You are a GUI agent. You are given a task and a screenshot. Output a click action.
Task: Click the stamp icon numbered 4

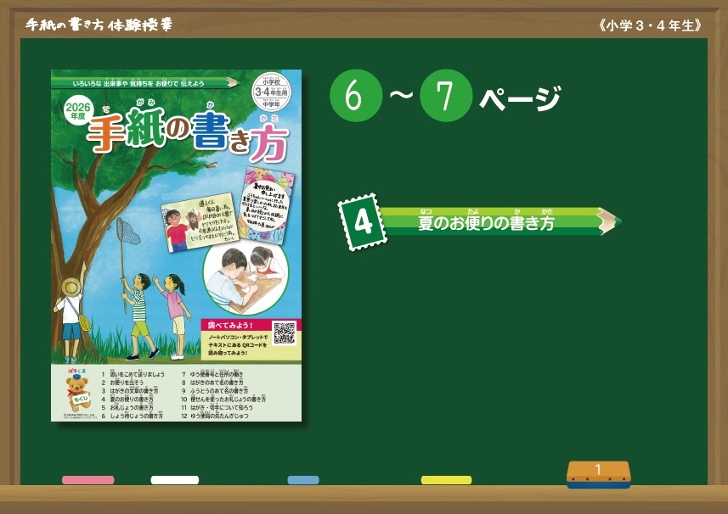pos(363,222)
